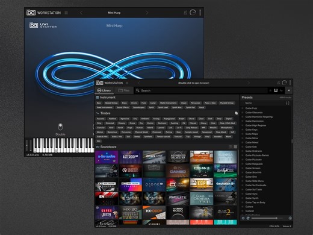Open hamburger menu in back Workstation window
Image resolution: width=313 pixels, height=235 pixels.
(66, 13)
